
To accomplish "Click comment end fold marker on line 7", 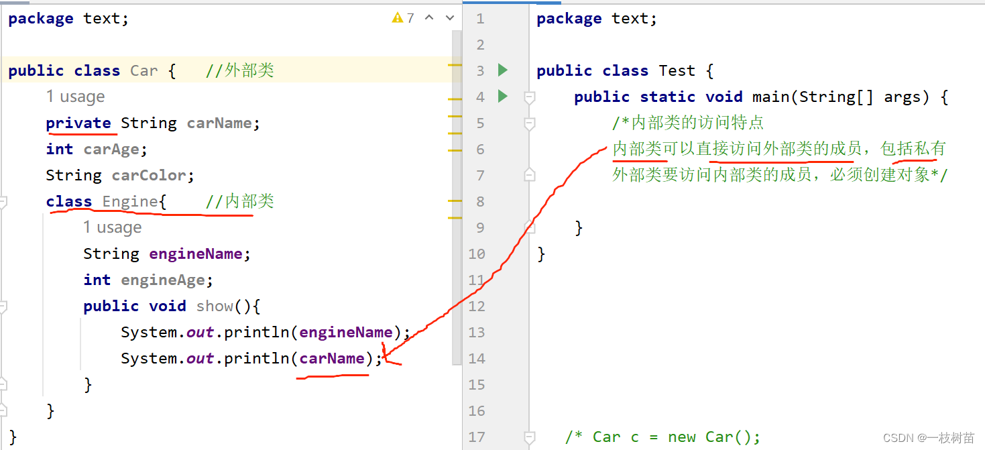I will tap(529, 175).
